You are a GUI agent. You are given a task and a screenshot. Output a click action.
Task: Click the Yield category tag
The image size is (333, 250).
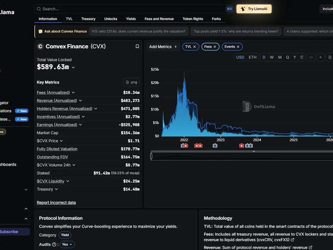point(65,235)
